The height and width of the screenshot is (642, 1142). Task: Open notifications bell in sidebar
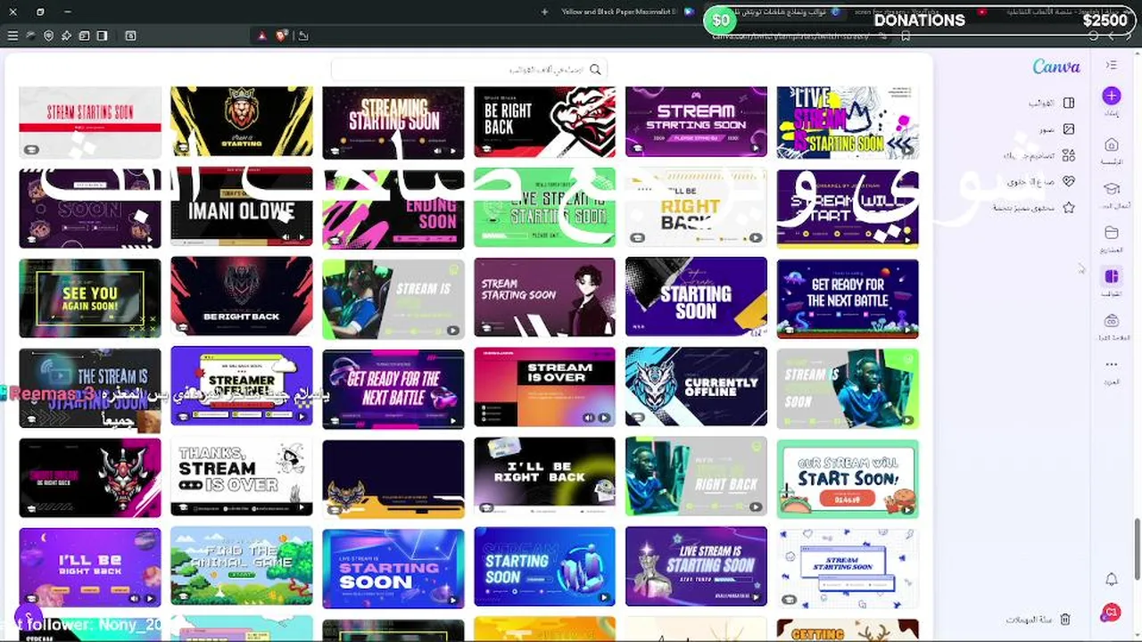point(1111,580)
